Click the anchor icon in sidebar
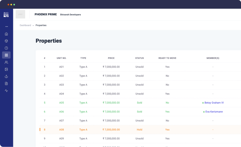This screenshot has height=147, width=241. point(6,76)
